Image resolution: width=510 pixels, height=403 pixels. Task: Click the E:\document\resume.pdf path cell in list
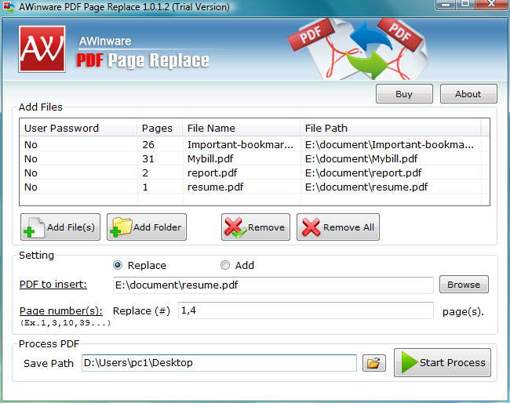(x=366, y=187)
